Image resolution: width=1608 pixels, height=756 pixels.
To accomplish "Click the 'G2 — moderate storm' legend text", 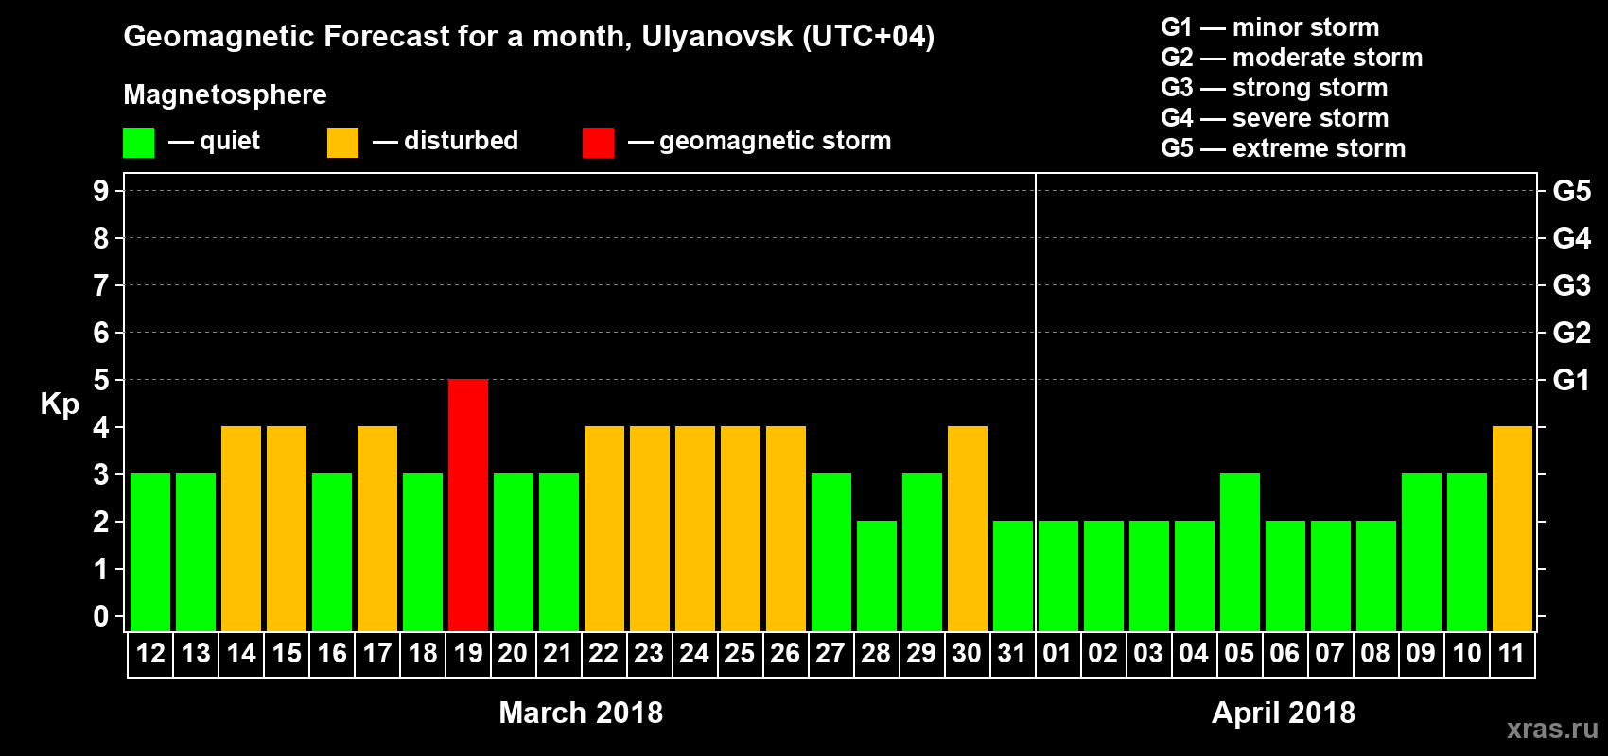I will pyautogui.click(x=1292, y=58).
